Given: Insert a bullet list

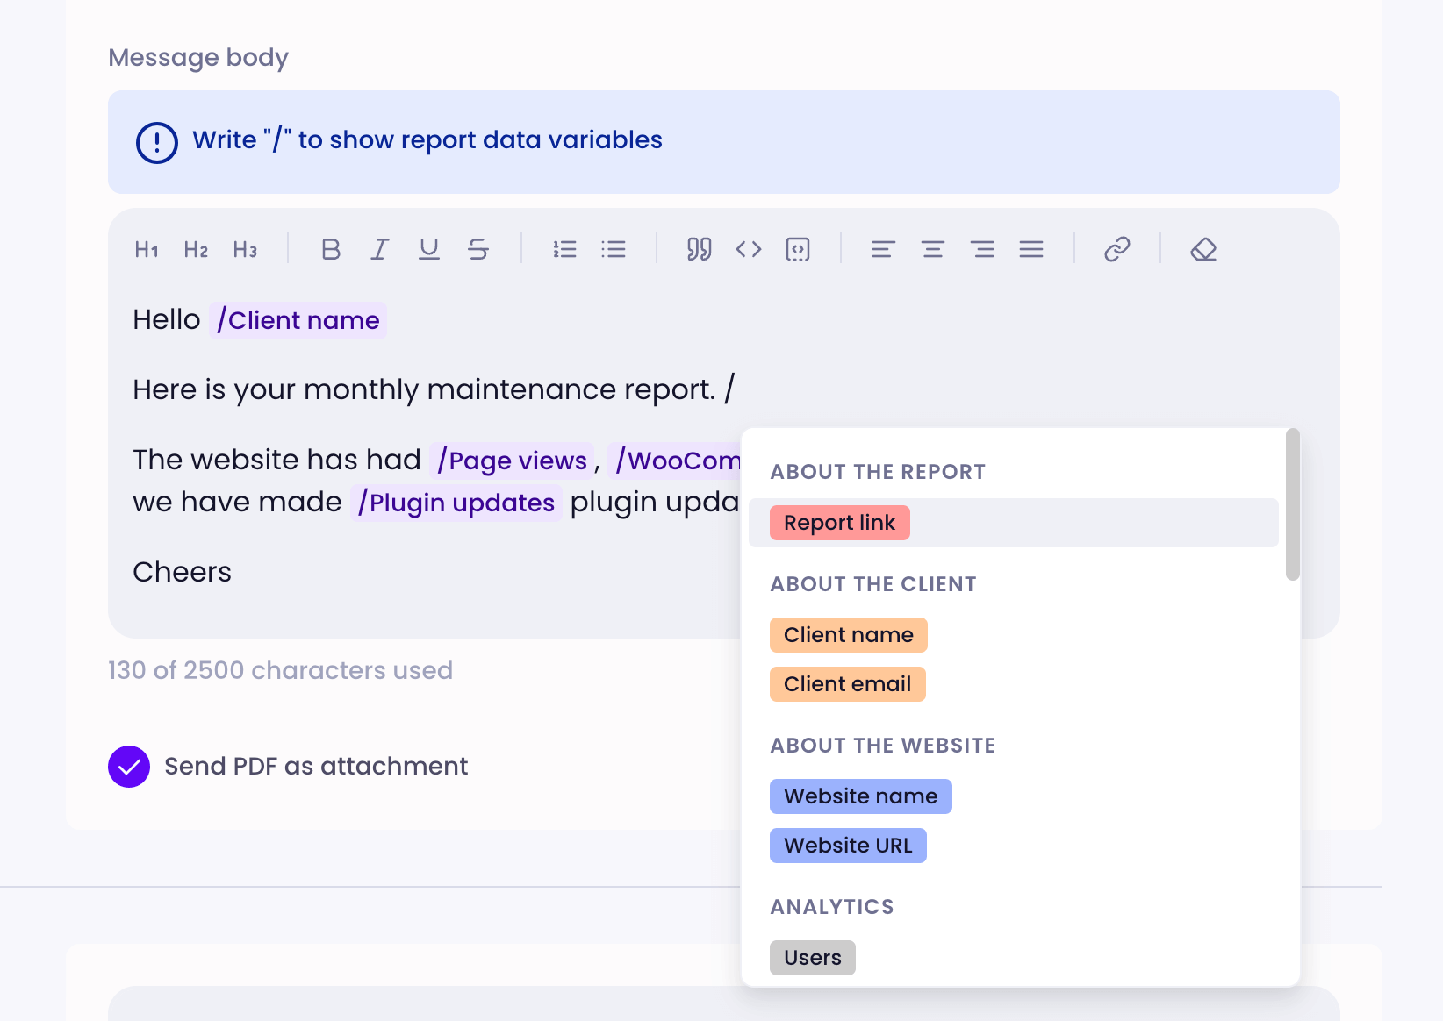Looking at the screenshot, I should click(614, 249).
